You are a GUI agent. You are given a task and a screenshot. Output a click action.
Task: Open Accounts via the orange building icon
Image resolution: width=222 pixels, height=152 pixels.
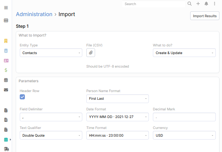pyautogui.click(x=6, y=41)
